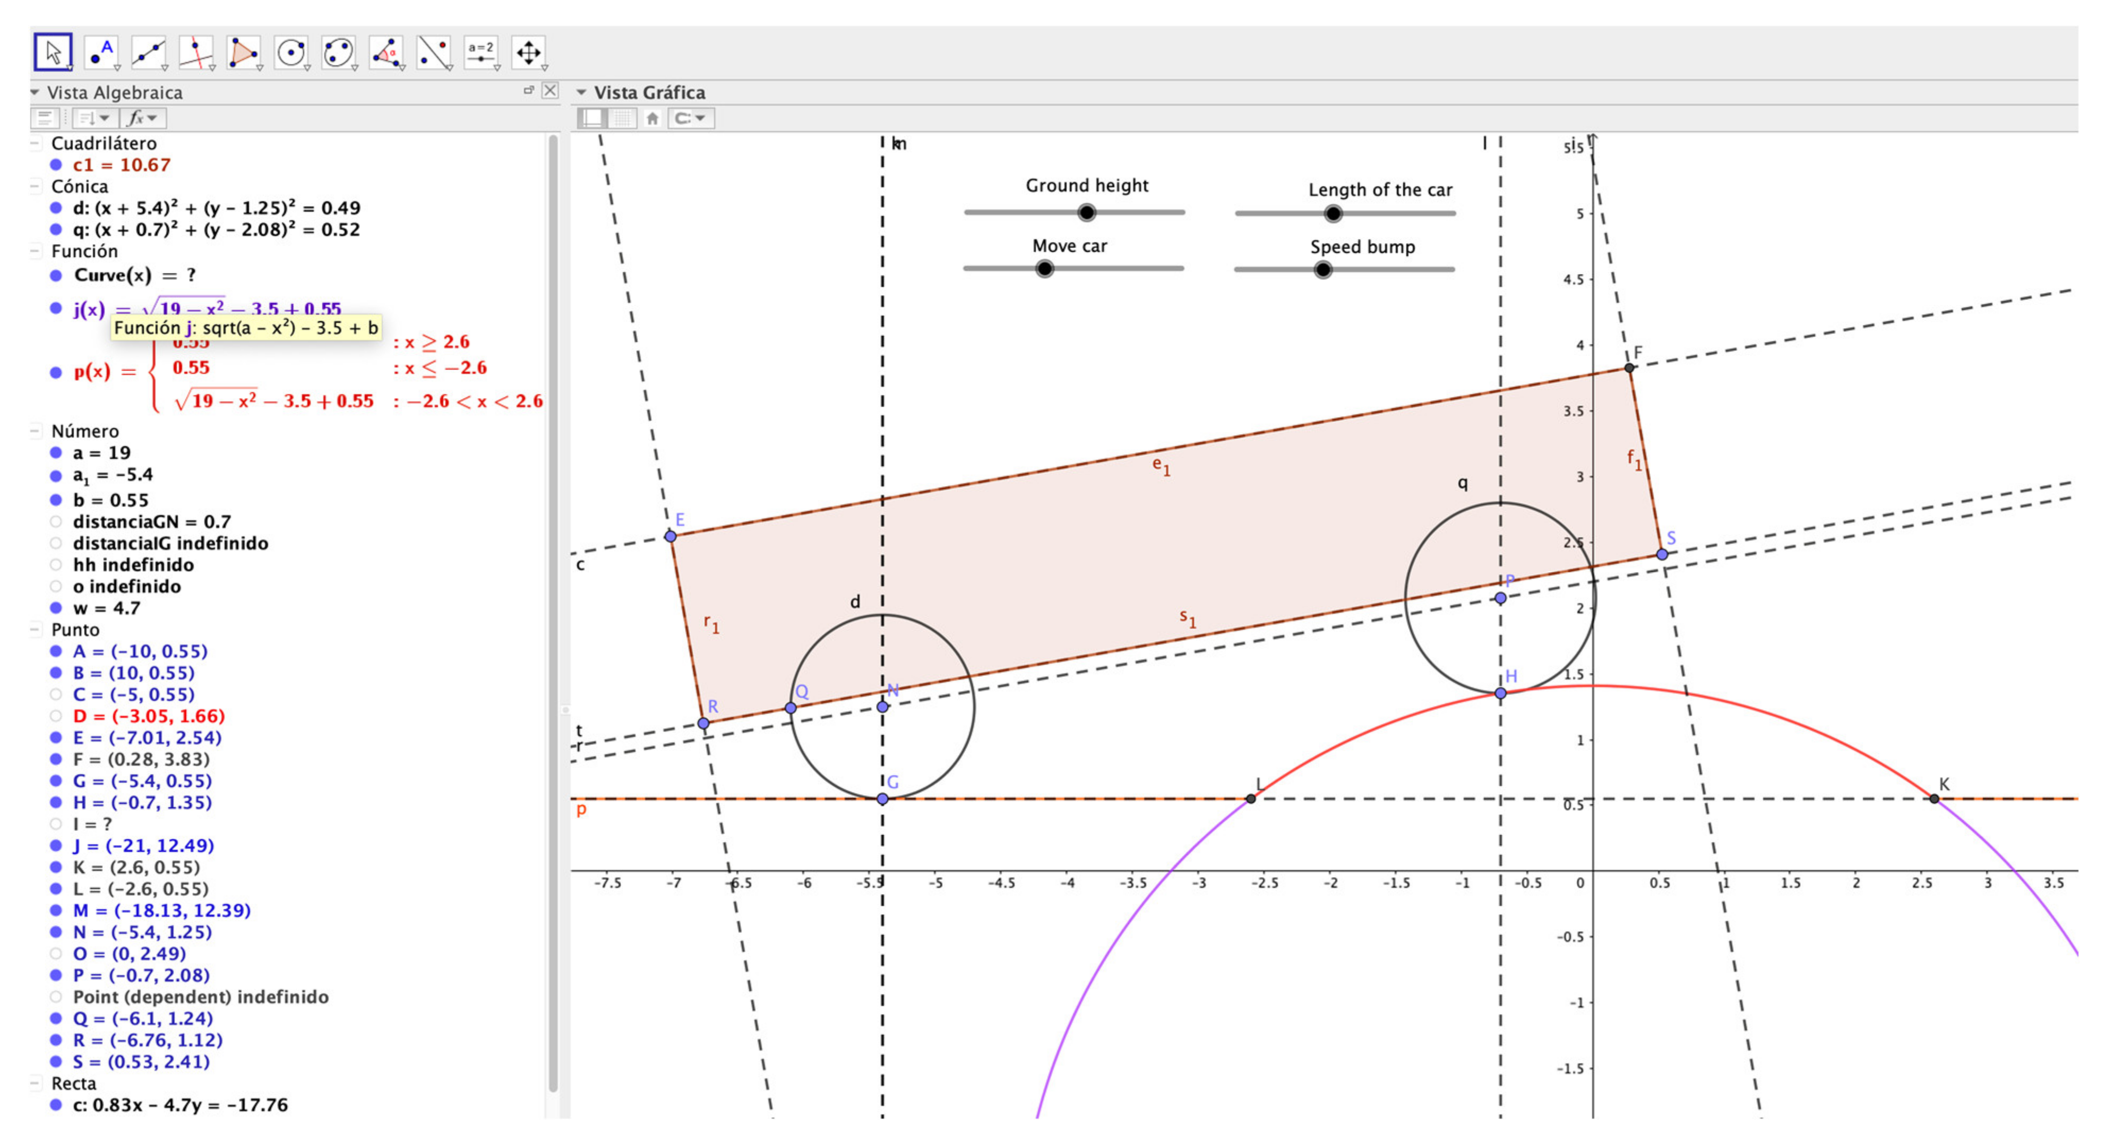
Task: Open fx description style dropdown
Action: click(x=144, y=118)
